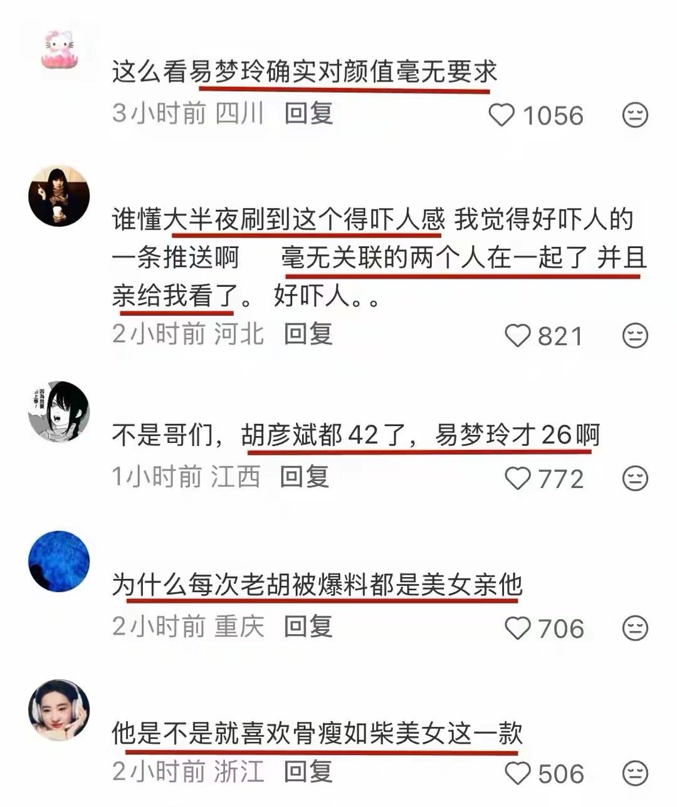
Task: Like the comment with 506 likes
Action: point(518,773)
